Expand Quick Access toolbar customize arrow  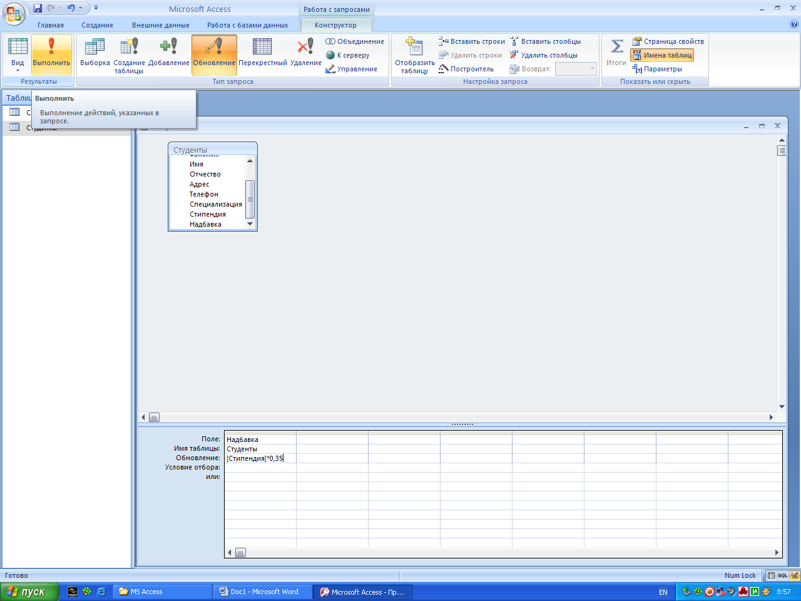click(x=96, y=8)
